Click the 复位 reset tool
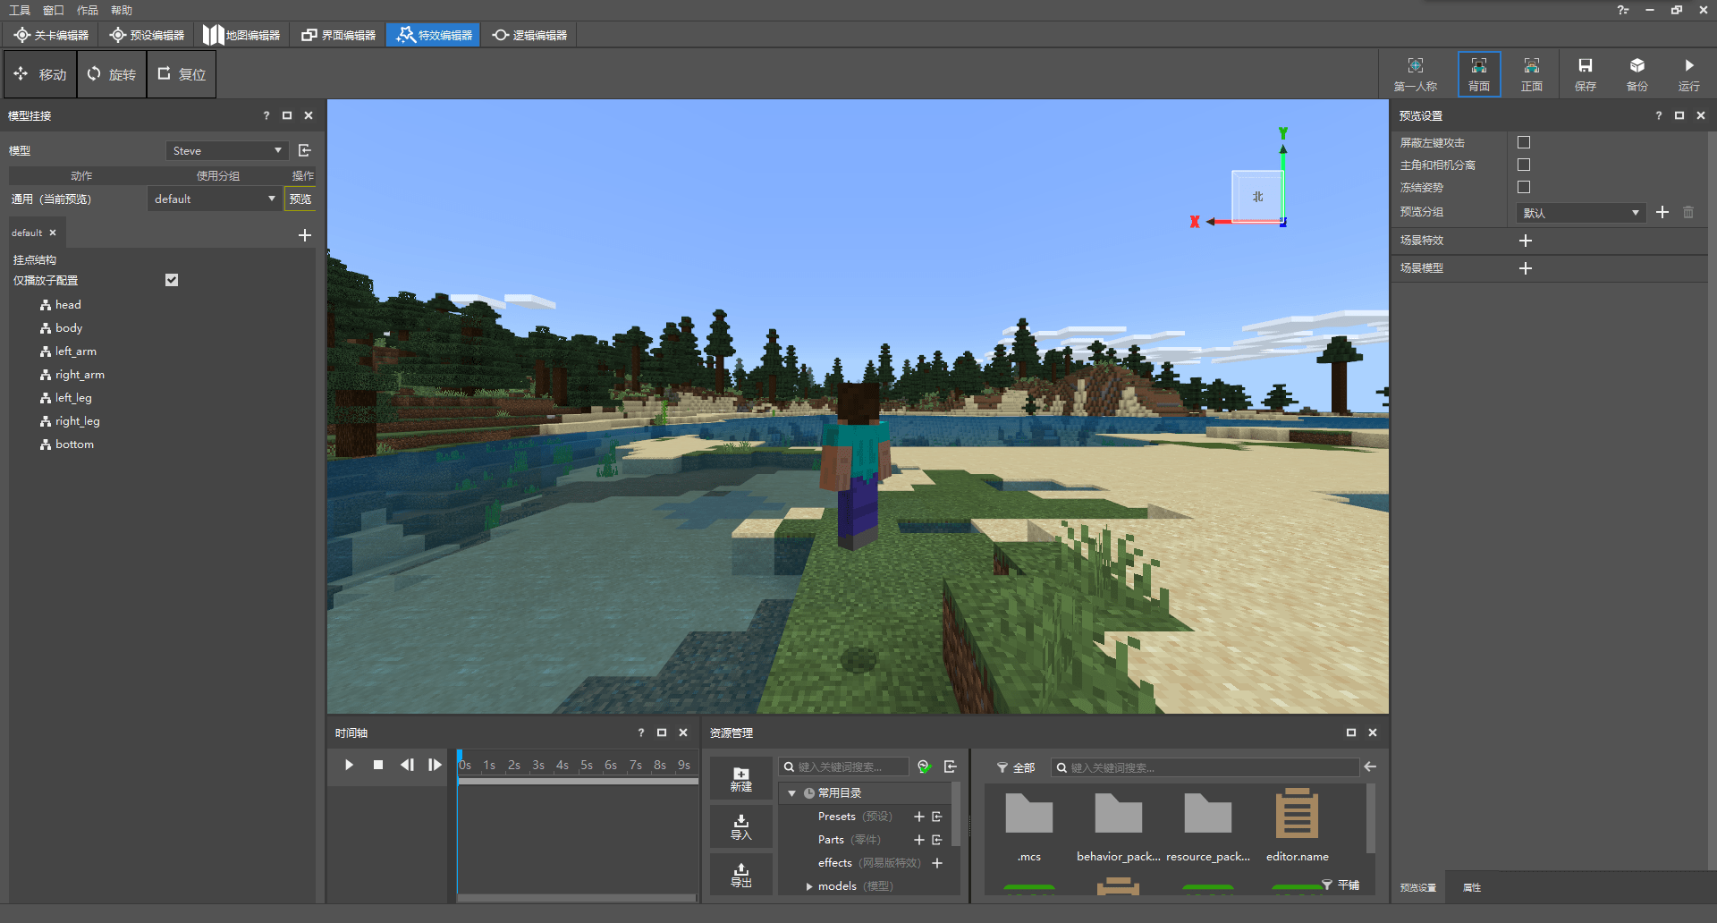 [x=182, y=74]
